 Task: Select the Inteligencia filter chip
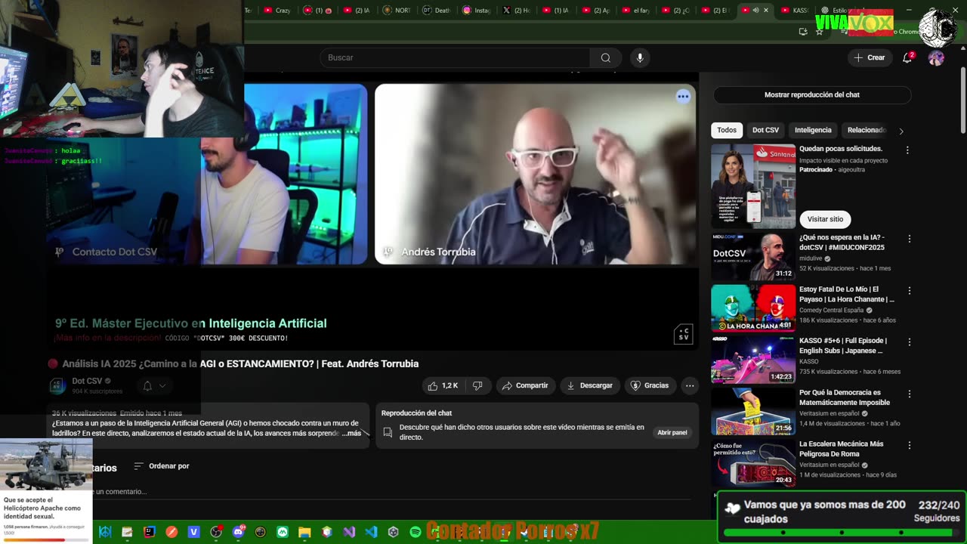pyautogui.click(x=813, y=130)
